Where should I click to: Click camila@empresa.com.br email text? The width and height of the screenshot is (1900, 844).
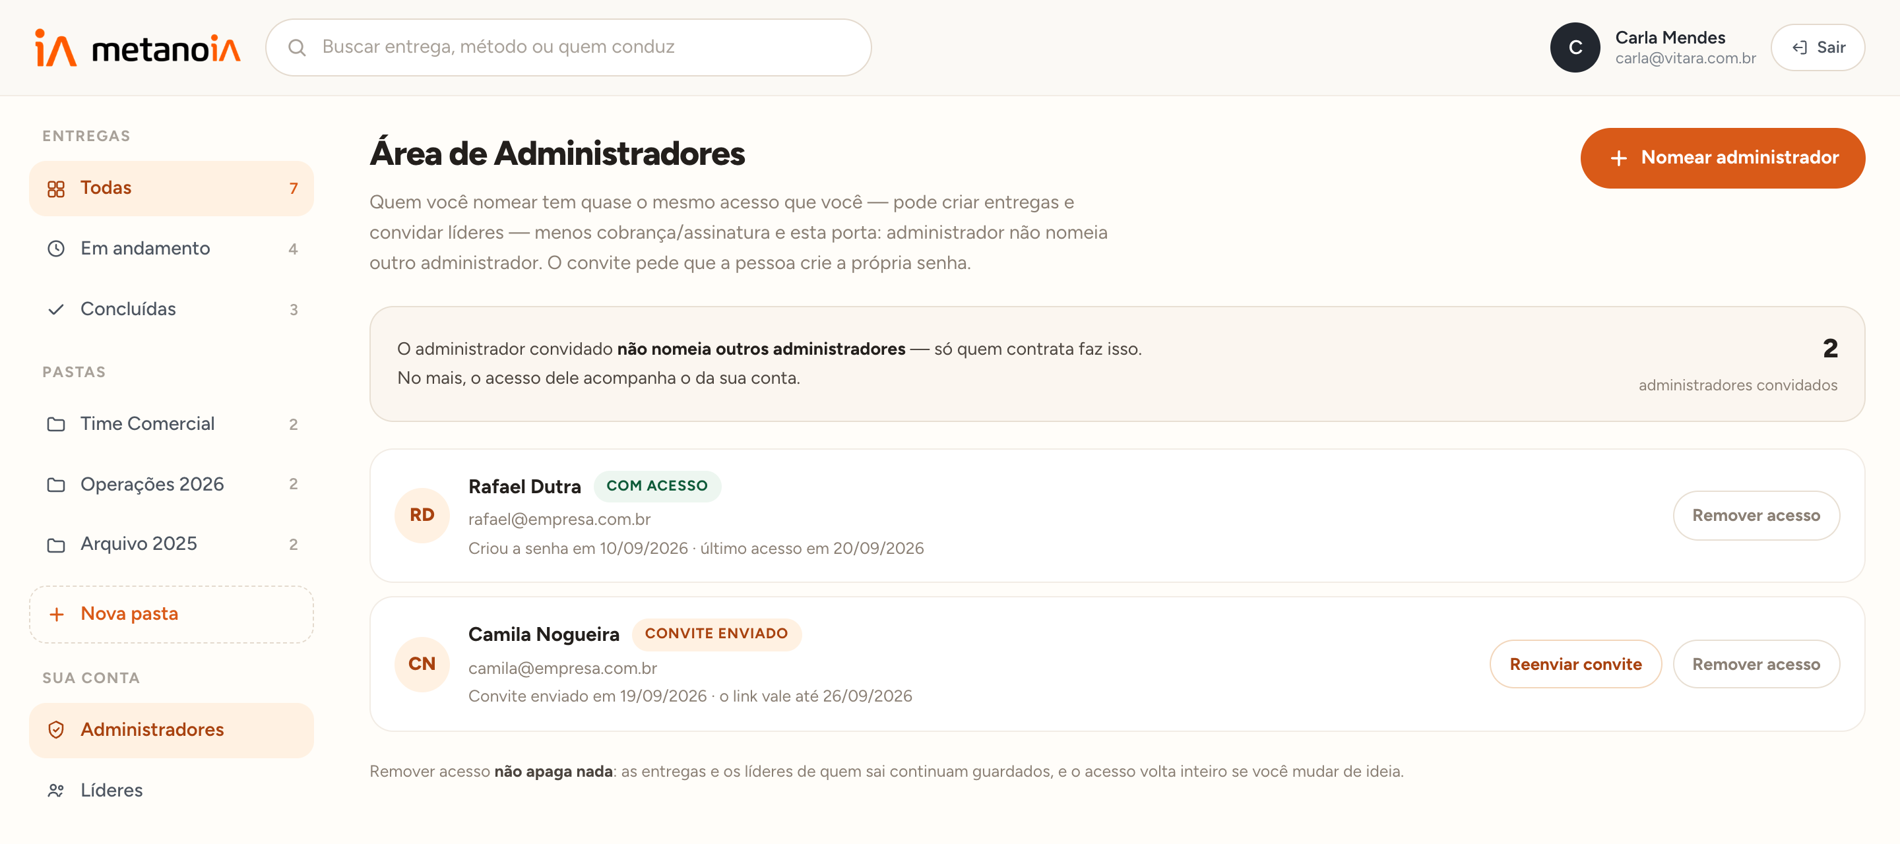point(562,669)
